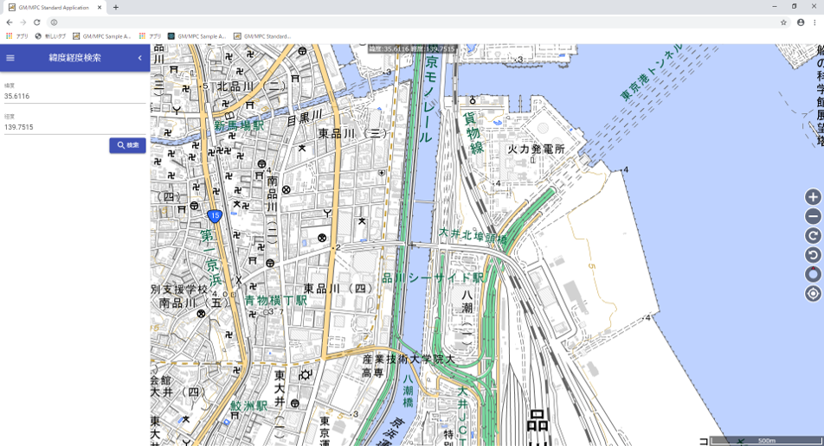Reset map orientation with compass button
This screenshot has width=824, height=446.
812,274
